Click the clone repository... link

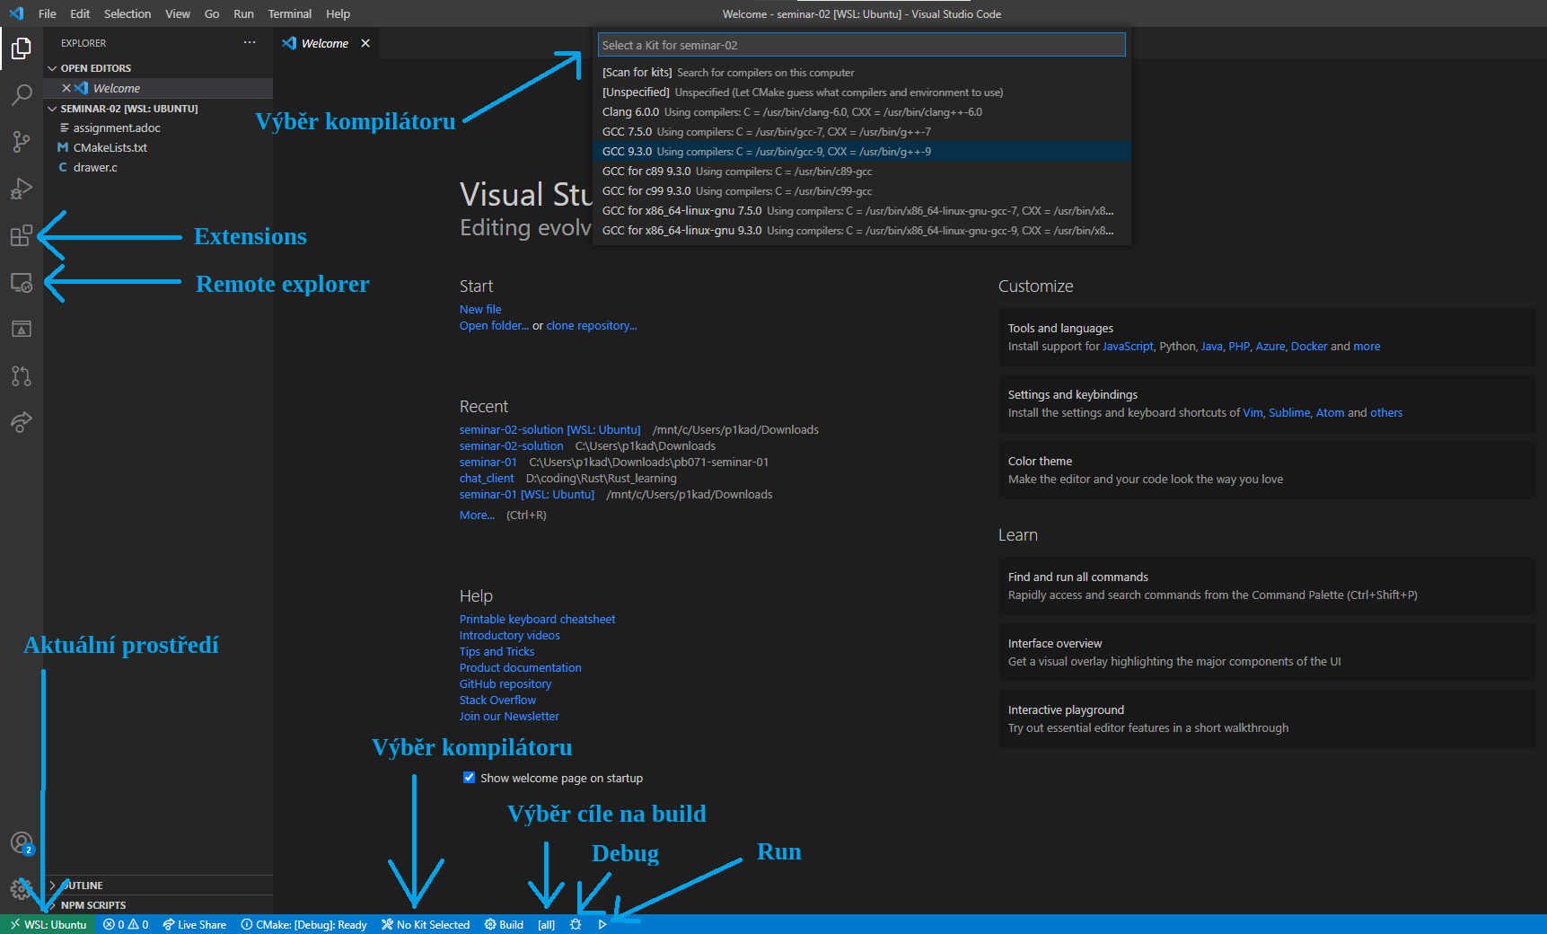pyautogui.click(x=592, y=325)
